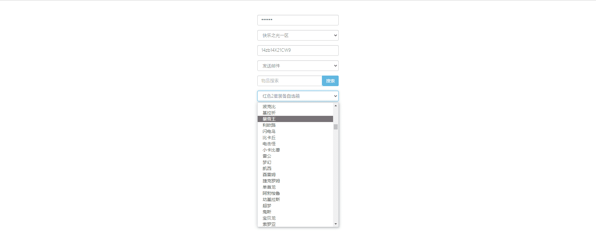This screenshot has width=596, height=236.
Task: Choose 电击怪 option
Action: [295, 144]
